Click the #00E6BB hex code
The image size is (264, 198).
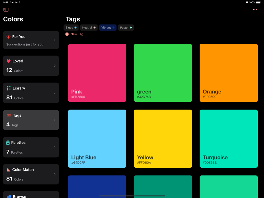click(210, 163)
